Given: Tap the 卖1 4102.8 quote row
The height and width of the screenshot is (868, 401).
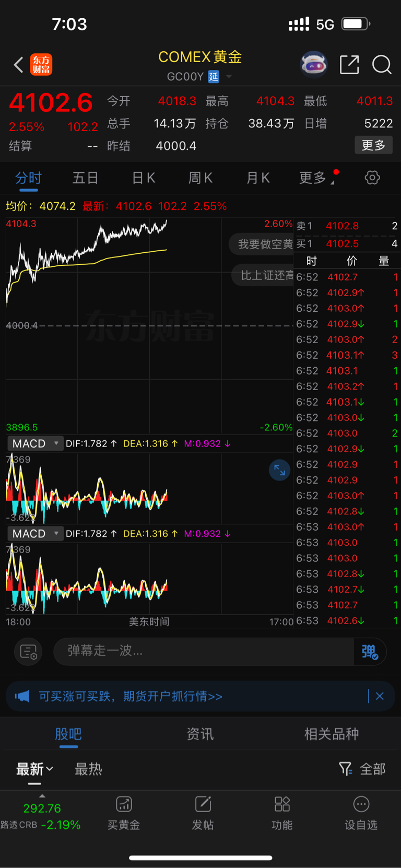Looking at the screenshot, I should tap(347, 226).
